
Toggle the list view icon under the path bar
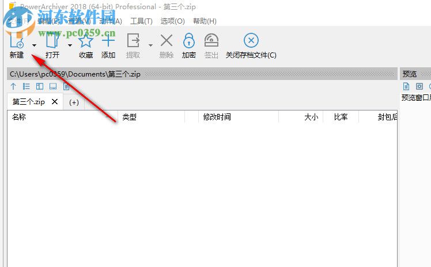(27, 86)
